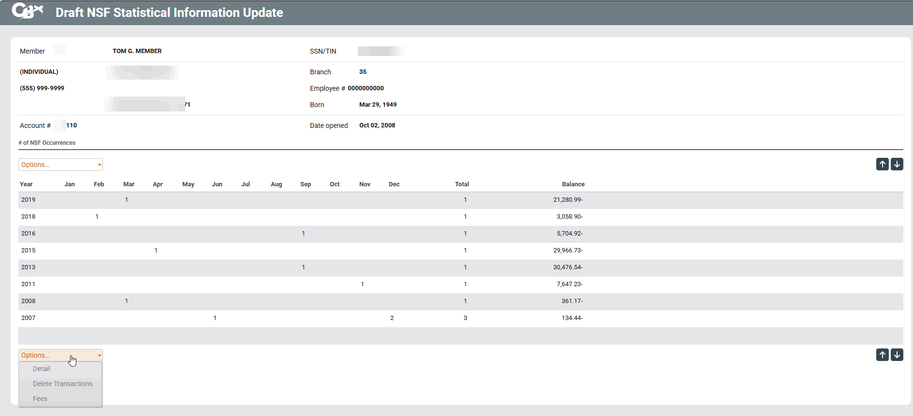Select Delete Transactions from the menu
Viewport: 913px width, 416px height.
(62, 384)
